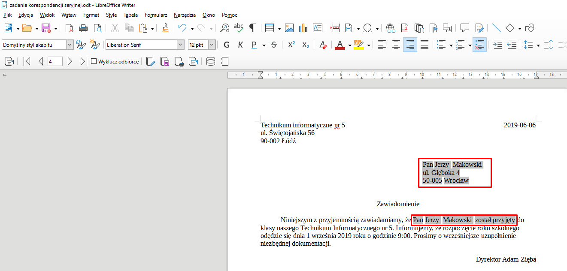Screen dimensions: 567x271
Task: Jump to the first mail merge entry
Action: pyautogui.click(x=27, y=62)
